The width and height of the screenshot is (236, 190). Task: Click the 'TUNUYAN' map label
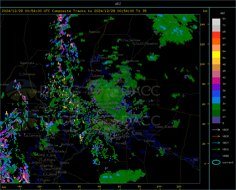61,172
